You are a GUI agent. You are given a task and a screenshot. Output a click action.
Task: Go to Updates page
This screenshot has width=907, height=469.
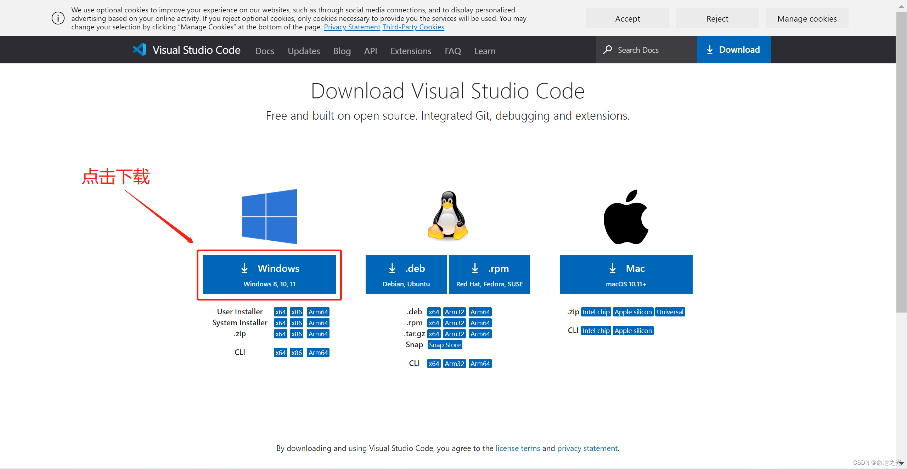tap(304, 51)
